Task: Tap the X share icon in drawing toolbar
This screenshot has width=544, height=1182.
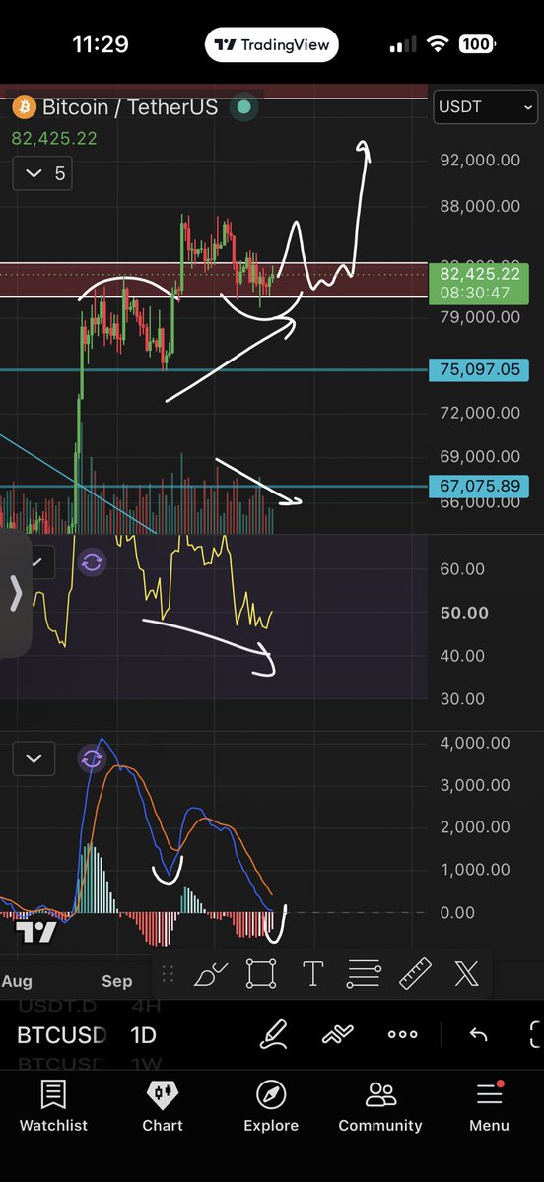Action: pyautogui.click(x=466, y=974)
